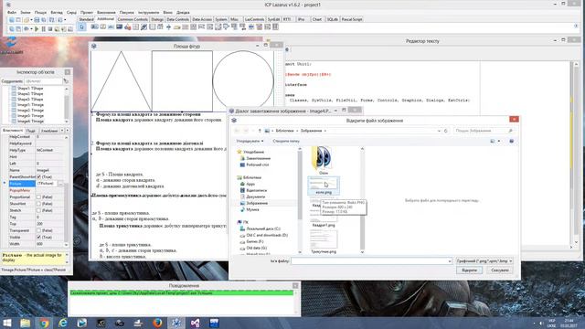Screen dimensions: 585x329
Task: Toggle the ShowHint property checkbox
Action: pyautogui.click(x=38, y=204)
